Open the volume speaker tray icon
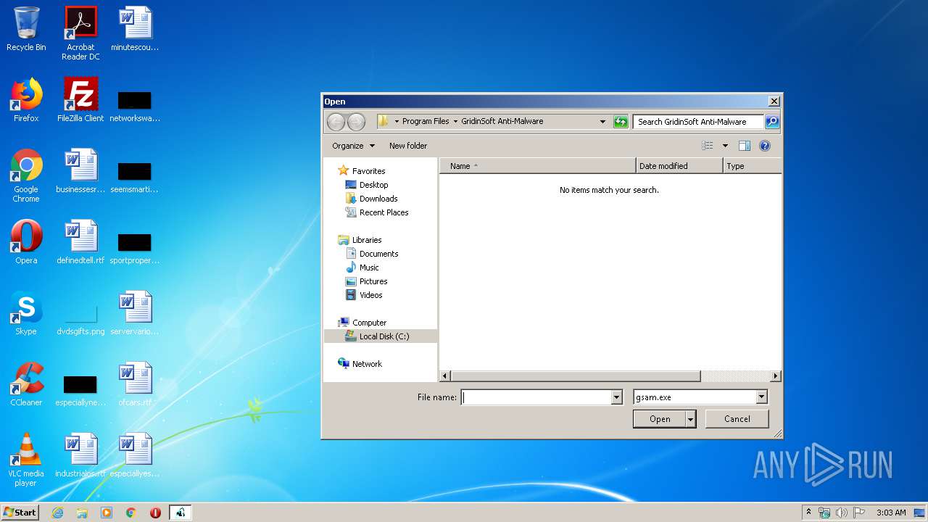Image resolution: width=928 pixels, height=522 pixels. click(x=842, y=513)
